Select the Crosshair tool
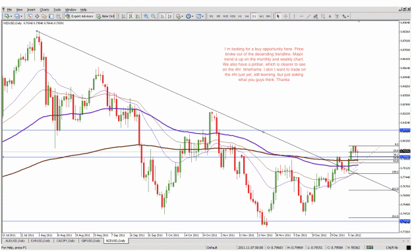The width and height of the screenshot is (412, 251). [285, 16]
